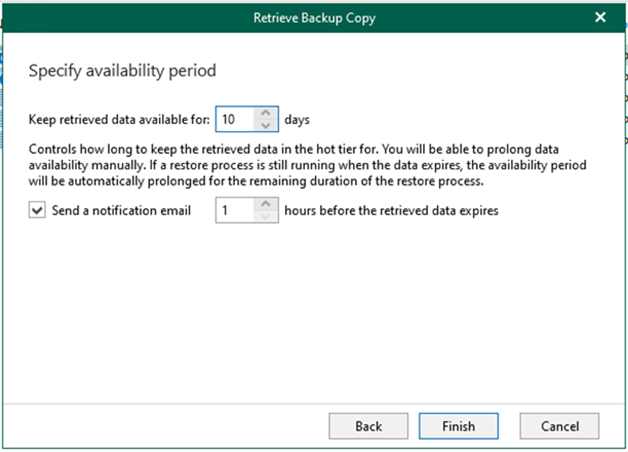Click the Specify availability period heading
Screen dimensions: 628x452
point(123,71)
